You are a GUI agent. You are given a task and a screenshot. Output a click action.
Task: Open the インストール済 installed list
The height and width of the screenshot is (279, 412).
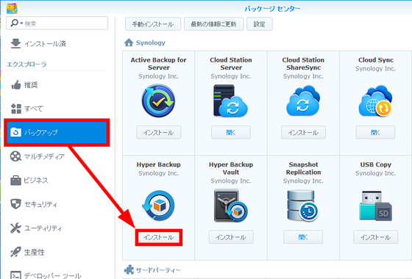pos(57,43)
